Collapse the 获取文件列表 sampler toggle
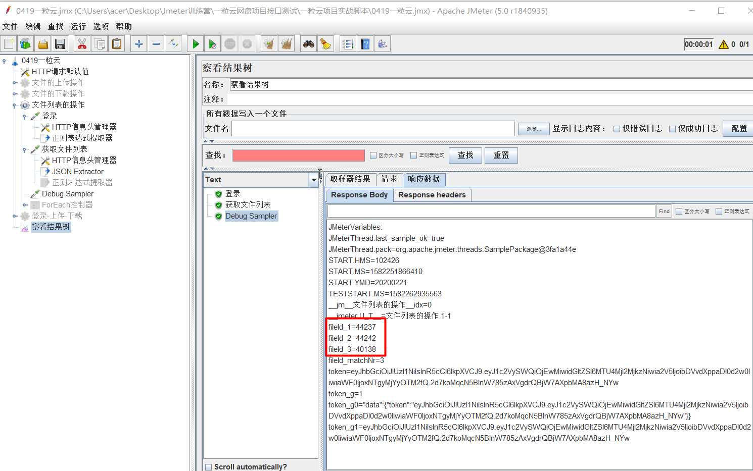Image resolution: width=753 pixels, height=471 pixels. [x=24, y=149]
